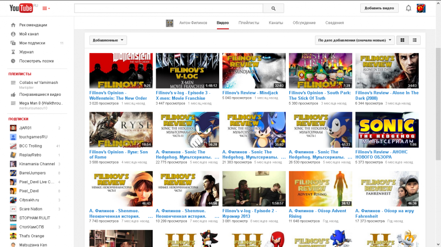Click Filinov's Review - Alone In The Dark title
Image resolution: width=441 pixels, height=247 pixels.
pos(387,95)
